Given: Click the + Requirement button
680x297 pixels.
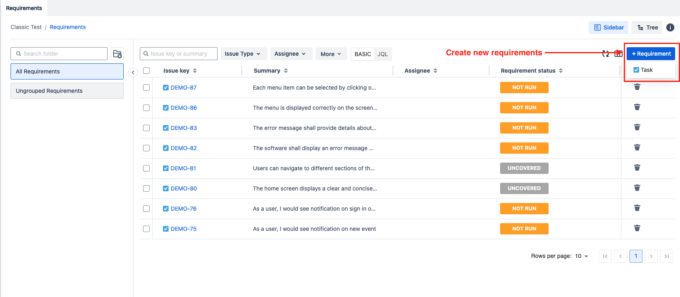Looking at the screenshot, I should (650, 54).
